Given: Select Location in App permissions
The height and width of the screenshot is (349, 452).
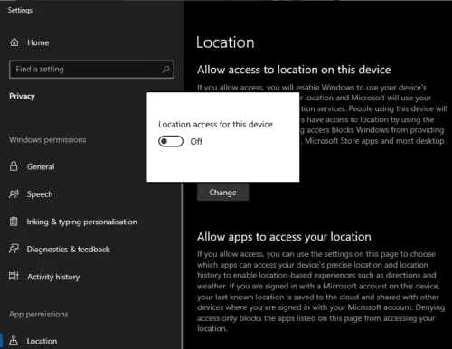Looking at the screenshot, I should pos(42,341).
